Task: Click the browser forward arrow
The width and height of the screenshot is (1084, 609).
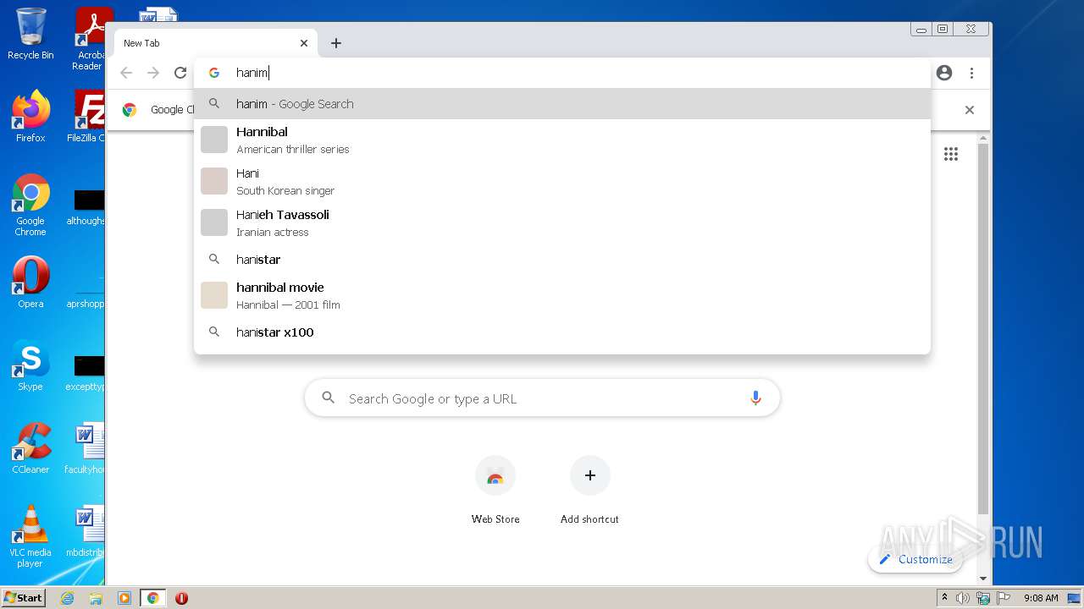Action: [153, 73]
